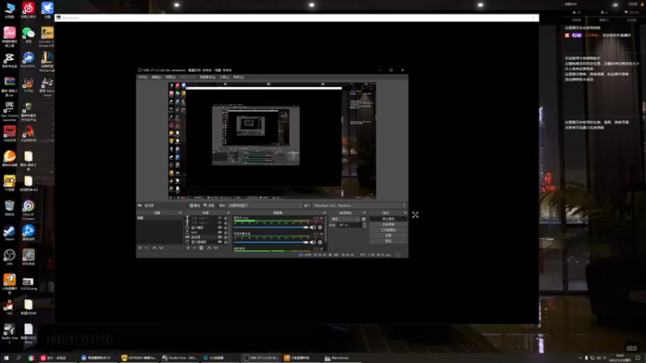Viewport: 646px width, 363px height.
Task: Open 窗口 window selection dropdown
Action: pyautogui.click(x=359, y=206)
